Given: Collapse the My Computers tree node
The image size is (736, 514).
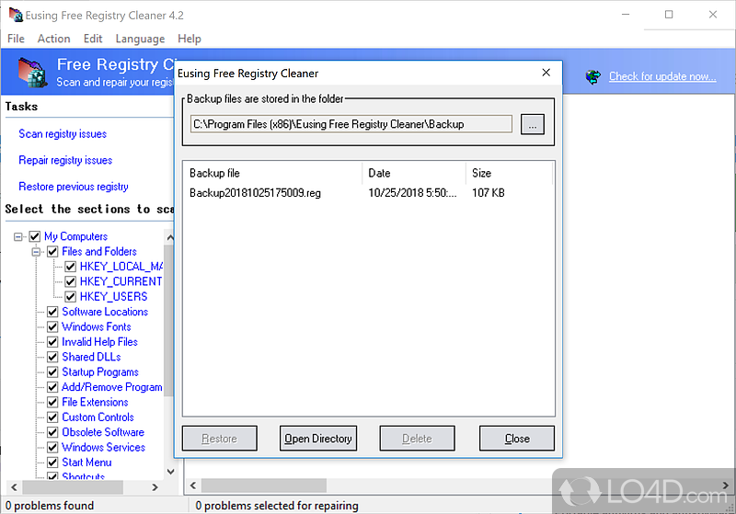Looking at the screenshot, I should [17, 237].
